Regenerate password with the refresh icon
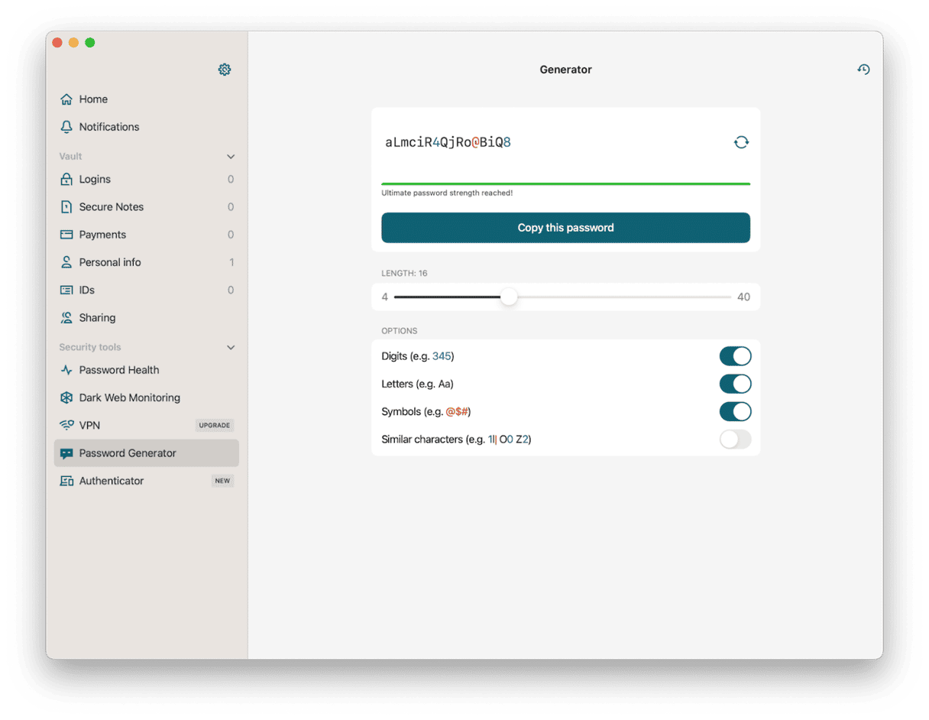Image resolution: width=929 pixels, height=720 pixels. pos(741,142)
